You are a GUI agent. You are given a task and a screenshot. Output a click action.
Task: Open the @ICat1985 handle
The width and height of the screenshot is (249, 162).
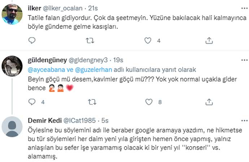click(x=79, y=120)
